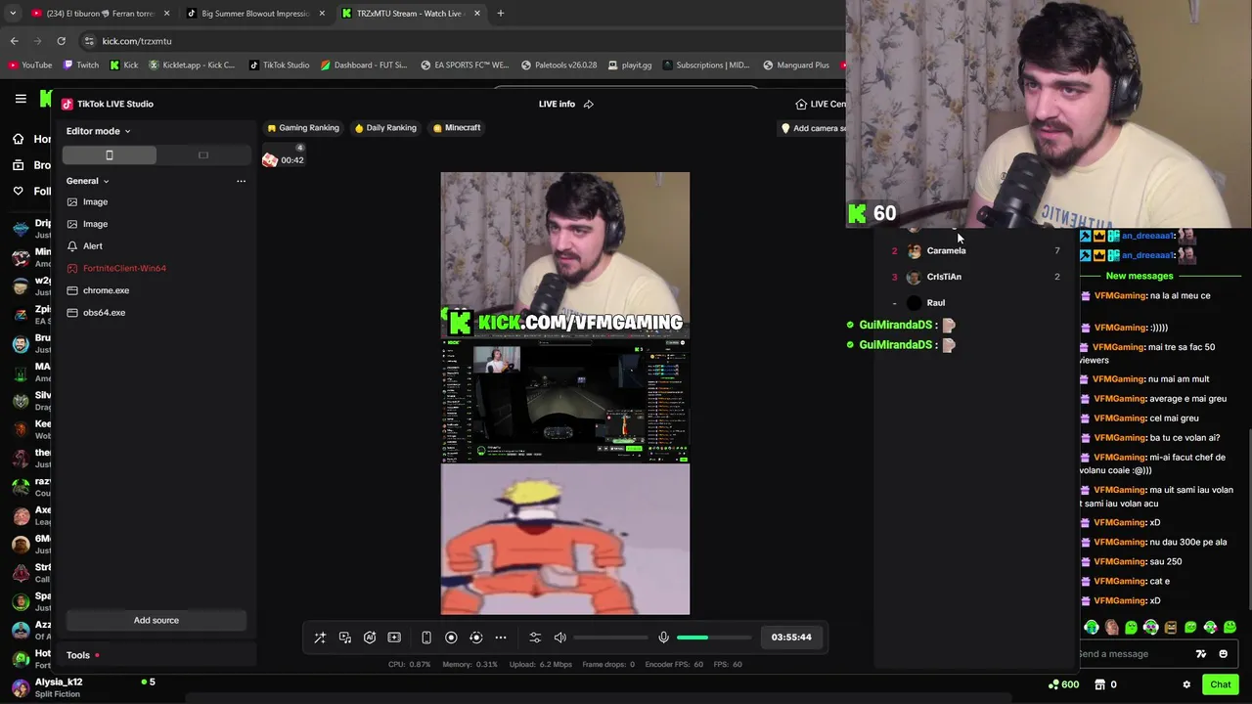This screenshot has height=704, width=1252.
Task: Open the 7TV emote menu icon
Action: 1201,654
